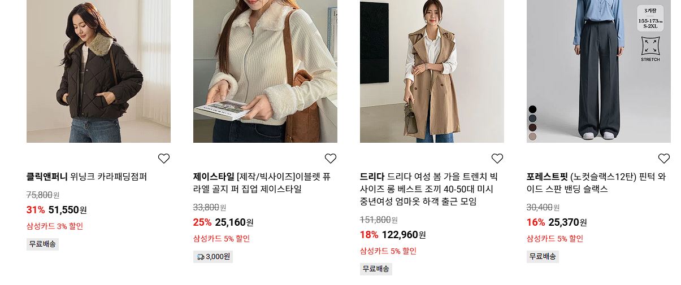This screenshot has width=681, height=285.
Task: Tap the heart for 드리다 trench vest
Action: pyautogui.click(x=497, y=159)
